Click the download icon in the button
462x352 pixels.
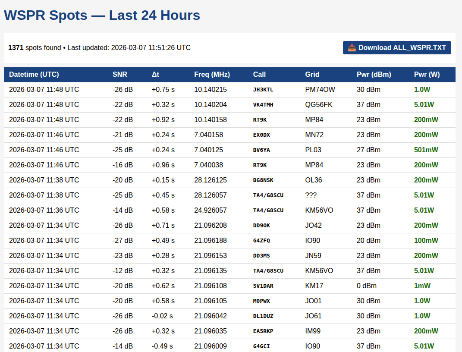point(352,48)
